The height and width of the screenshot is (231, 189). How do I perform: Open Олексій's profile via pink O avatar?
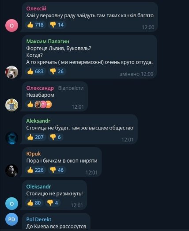click(12, 26)
